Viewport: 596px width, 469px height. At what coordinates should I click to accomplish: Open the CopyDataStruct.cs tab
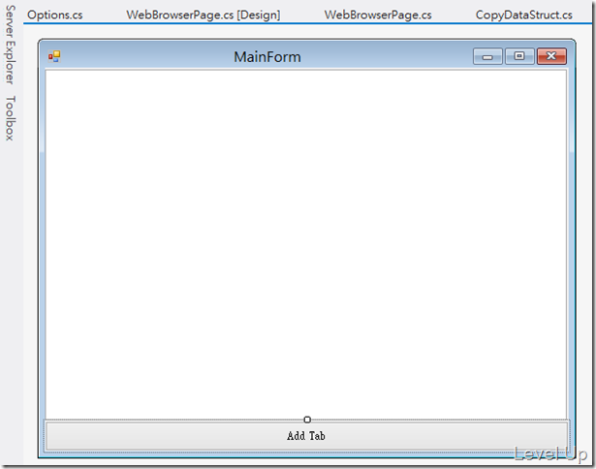tap(523, 15)
